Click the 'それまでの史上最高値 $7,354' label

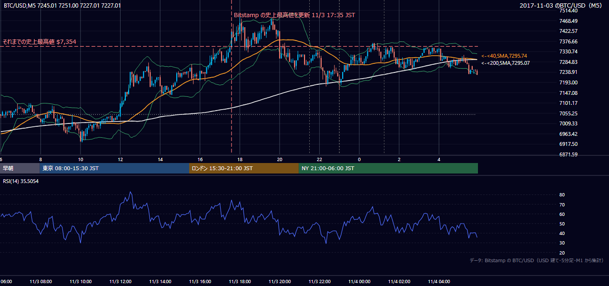(x=40, y=42)
